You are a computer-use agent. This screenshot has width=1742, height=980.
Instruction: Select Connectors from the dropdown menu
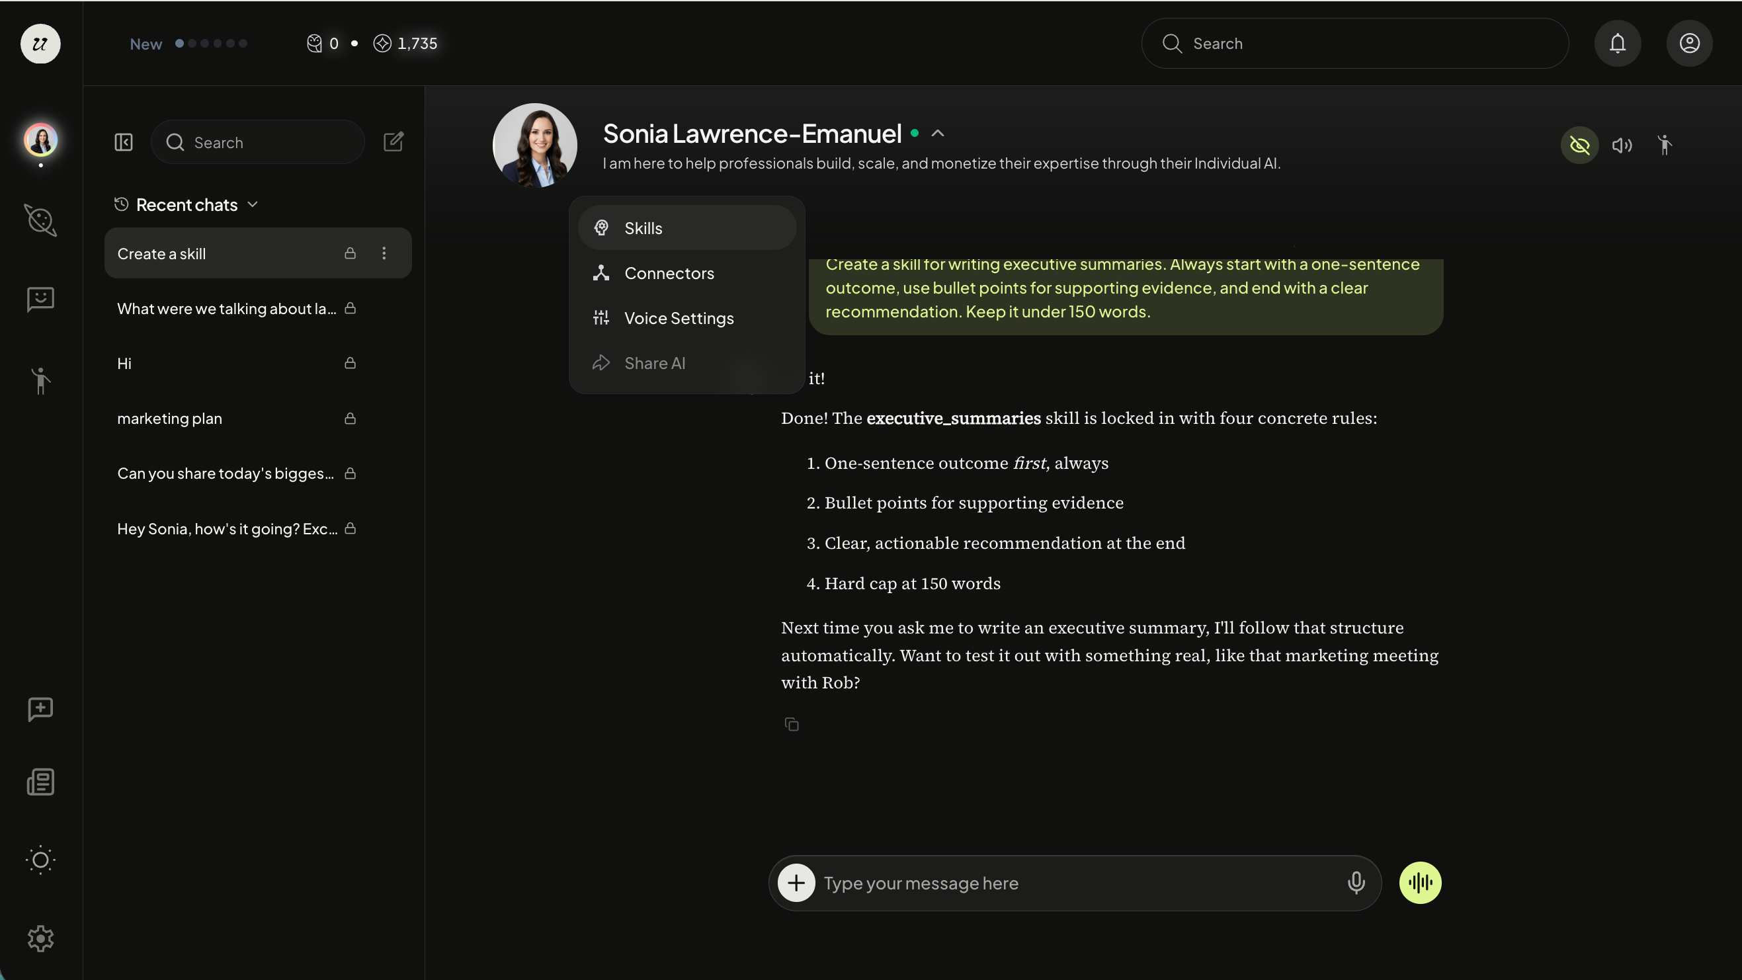(x=687, y=273)
